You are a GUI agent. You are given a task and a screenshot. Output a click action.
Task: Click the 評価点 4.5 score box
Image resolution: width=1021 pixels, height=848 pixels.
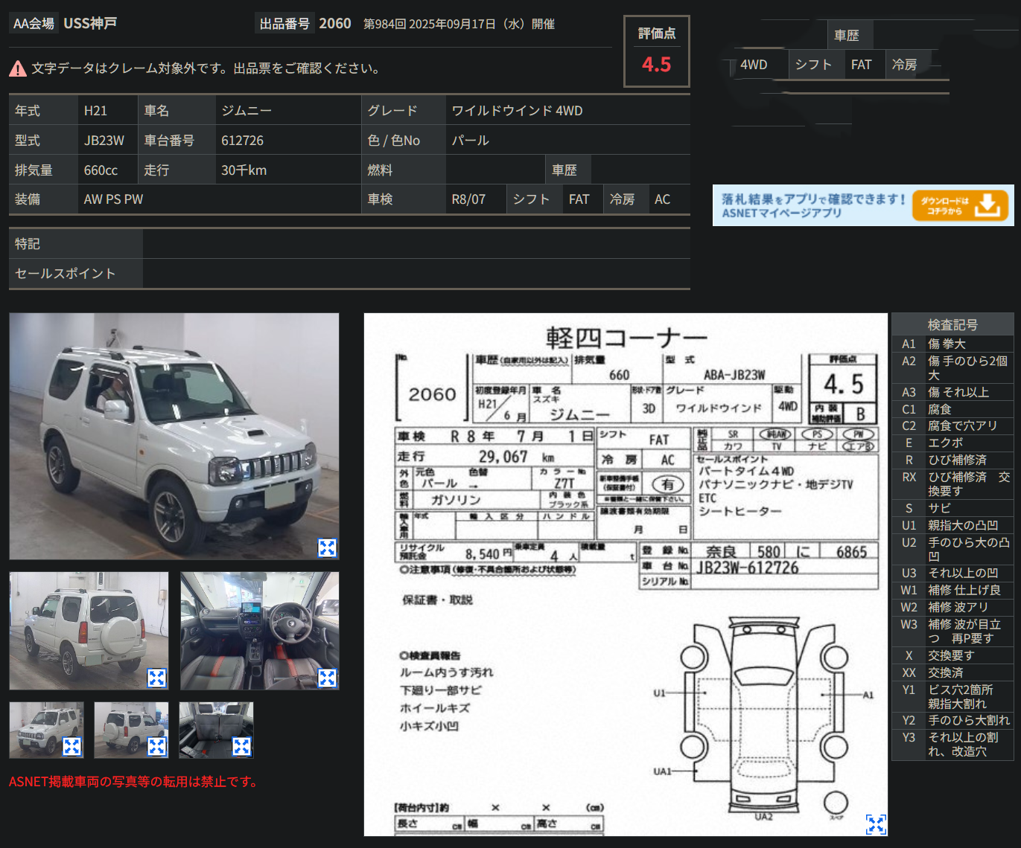656,51
